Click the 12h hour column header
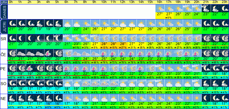Screen dimensions: 229x109 point(123,2)
